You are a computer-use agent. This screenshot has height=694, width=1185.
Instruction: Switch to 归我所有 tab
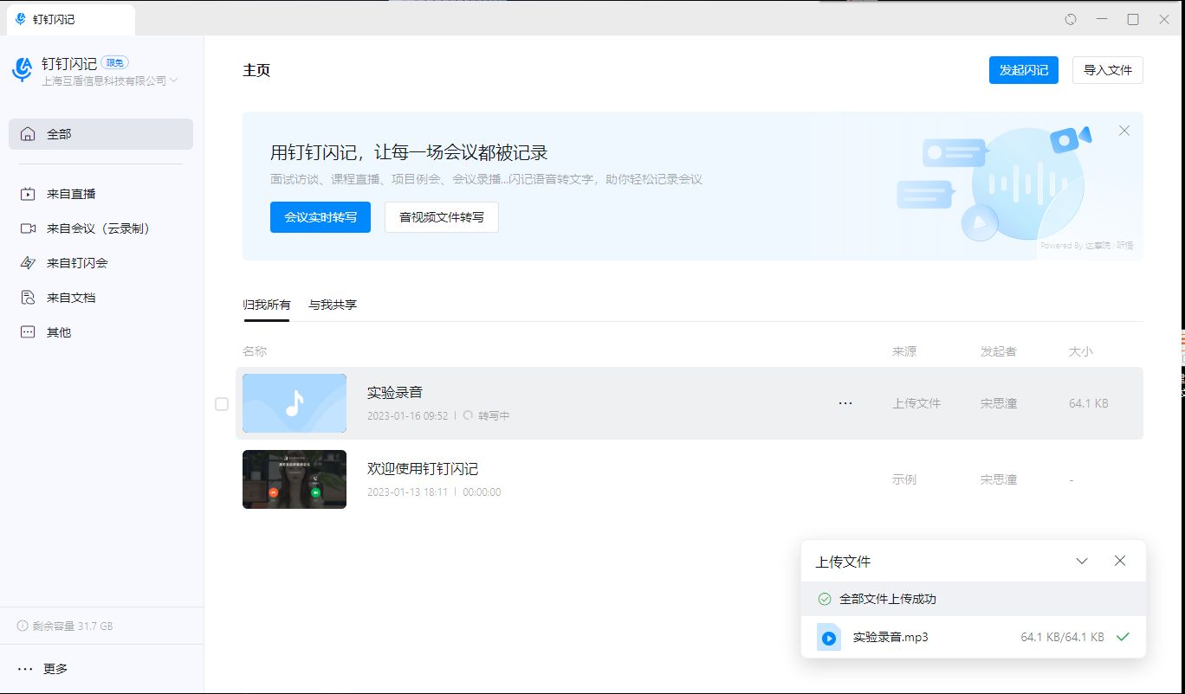pyautogui.click(x=267, y=305)
